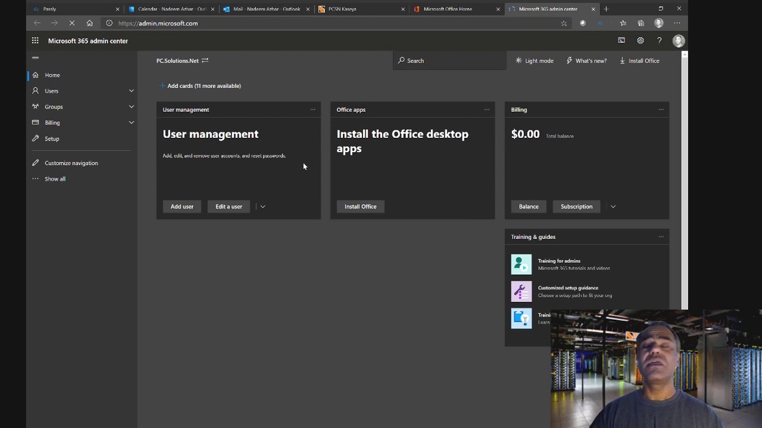
Task: Switch to the Passly tab
Action: coord(74,9)
